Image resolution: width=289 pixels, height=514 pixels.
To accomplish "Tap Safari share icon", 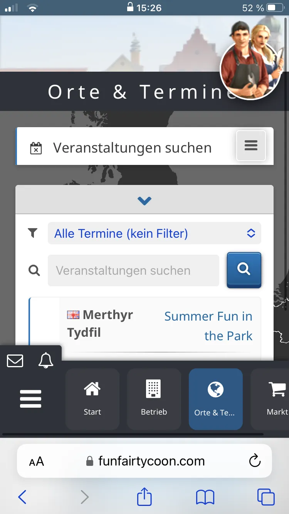I will pos(144,496).
